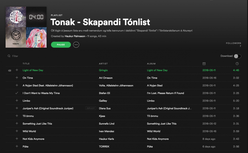Add "Wild World" using its plus icon

[x=17, y=131]
